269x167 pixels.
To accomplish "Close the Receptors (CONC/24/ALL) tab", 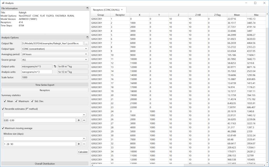I will (x=122, y=10).
